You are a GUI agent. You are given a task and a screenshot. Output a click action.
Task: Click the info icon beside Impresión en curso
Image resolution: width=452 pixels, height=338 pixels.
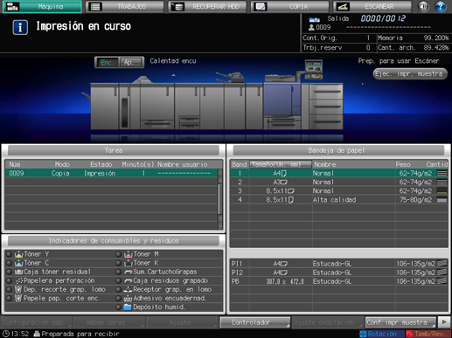click(x=20, y=27)
